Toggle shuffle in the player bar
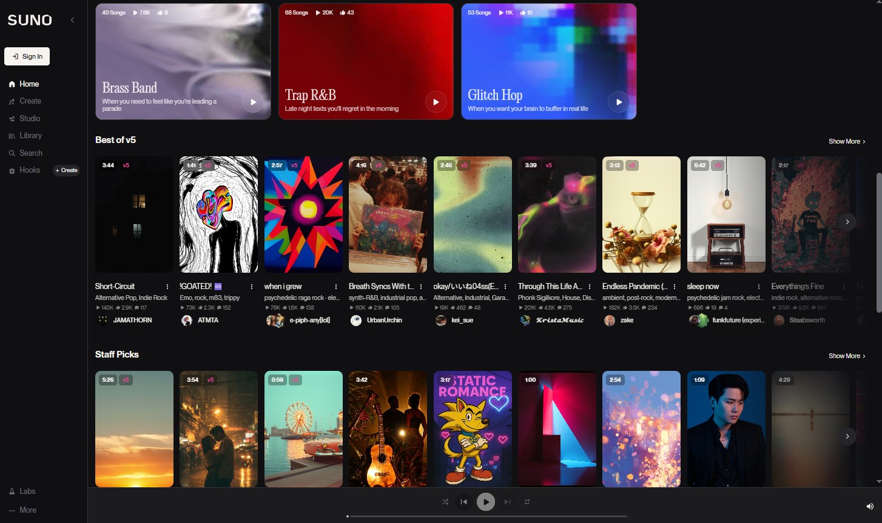 445,502
